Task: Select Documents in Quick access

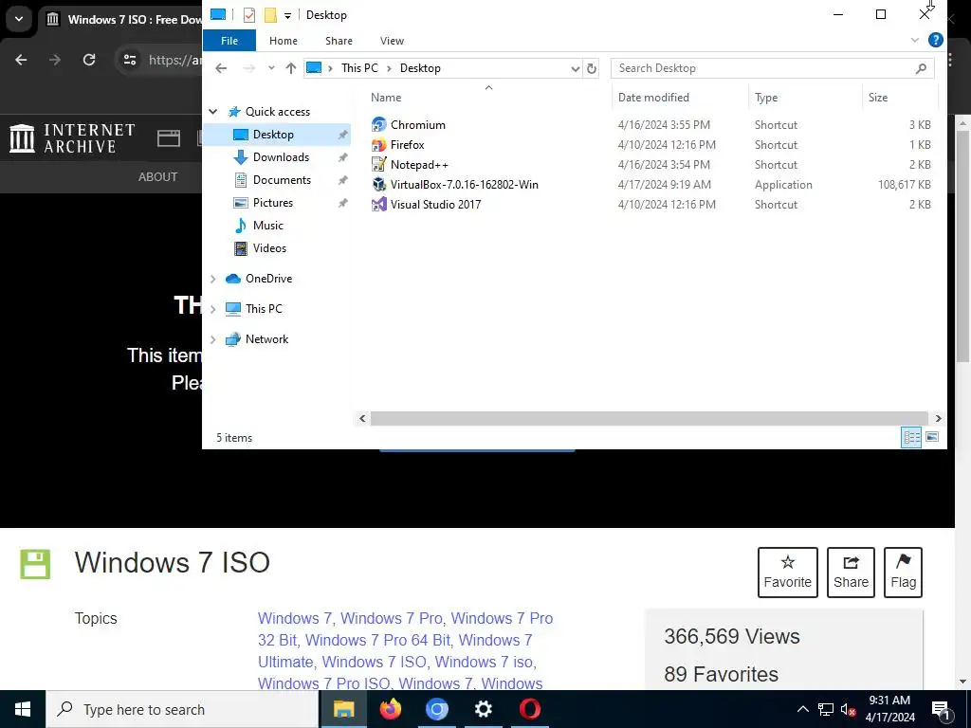Action: [282, 180]
